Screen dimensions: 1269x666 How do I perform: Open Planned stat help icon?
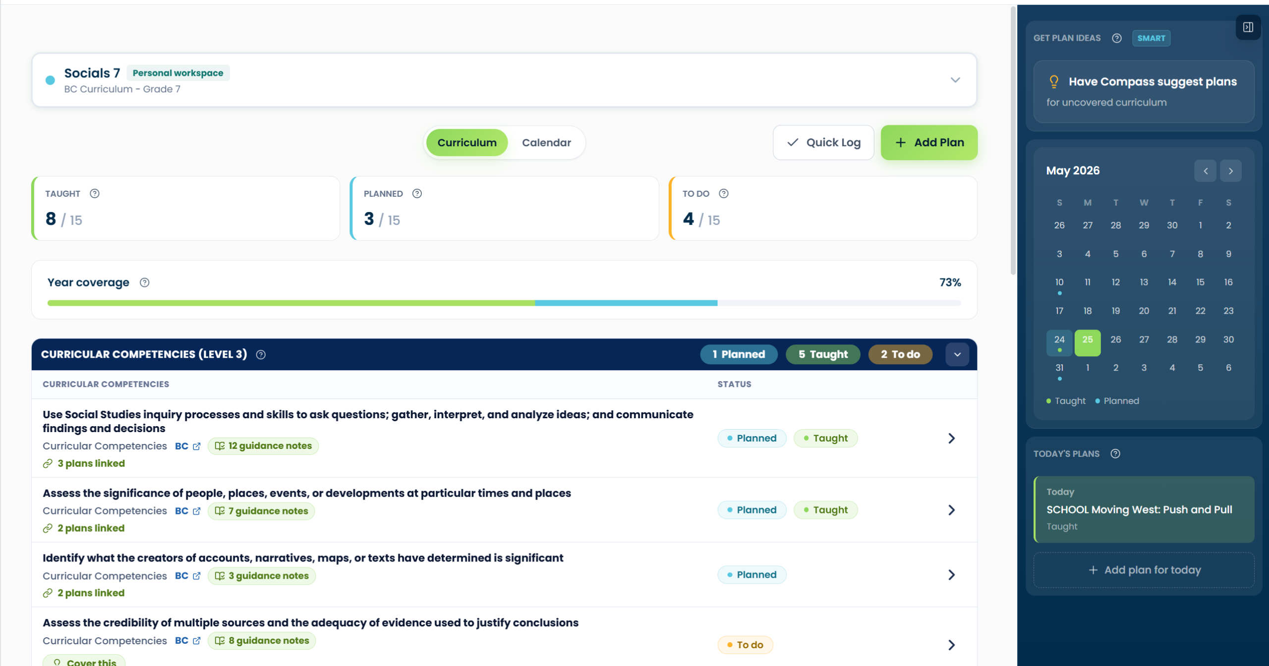(x=417, y=194)
